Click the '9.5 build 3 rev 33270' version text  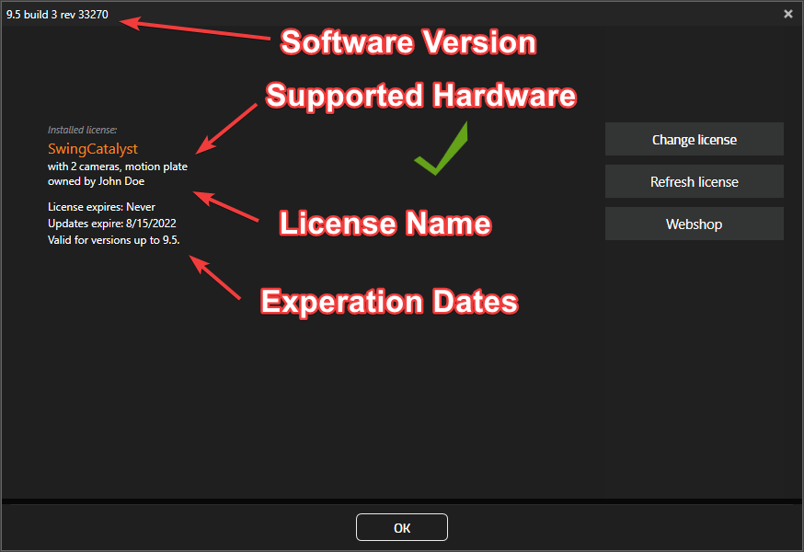point(57,15)
